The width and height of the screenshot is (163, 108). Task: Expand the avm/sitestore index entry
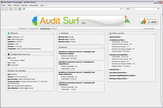coord(120,70)
